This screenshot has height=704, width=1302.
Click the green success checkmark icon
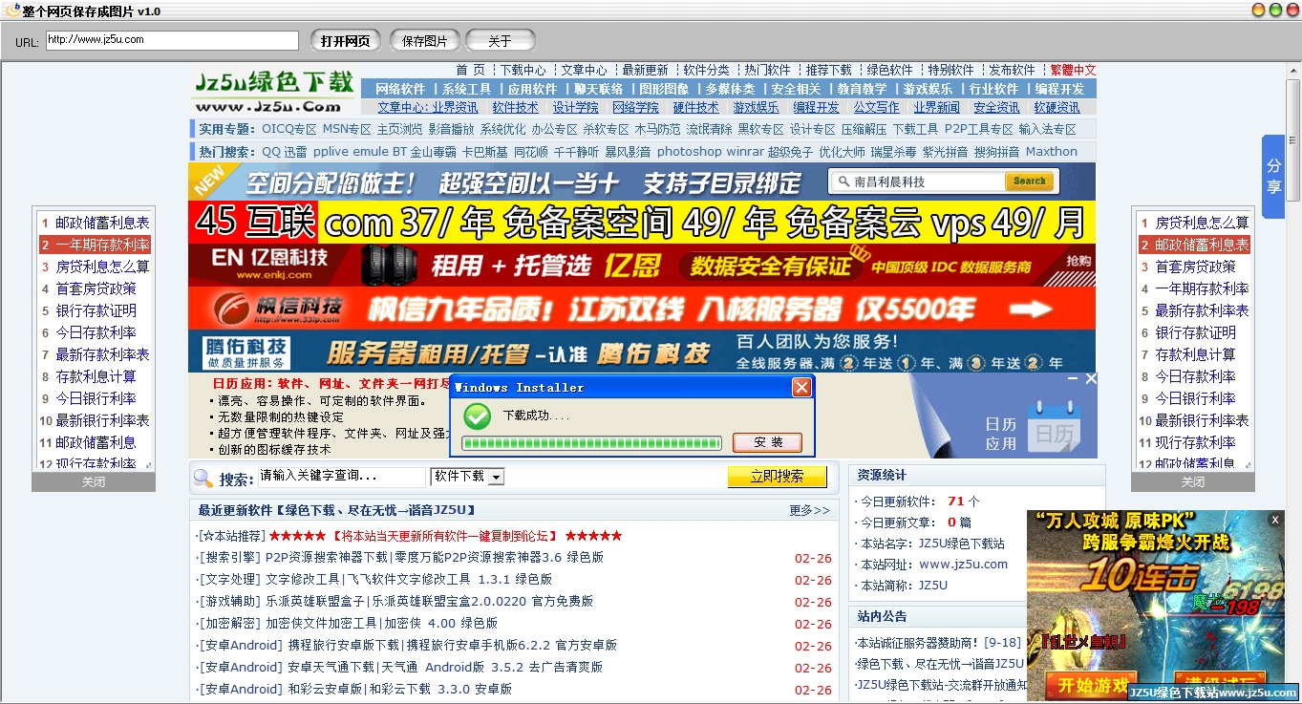pos(477,416)
